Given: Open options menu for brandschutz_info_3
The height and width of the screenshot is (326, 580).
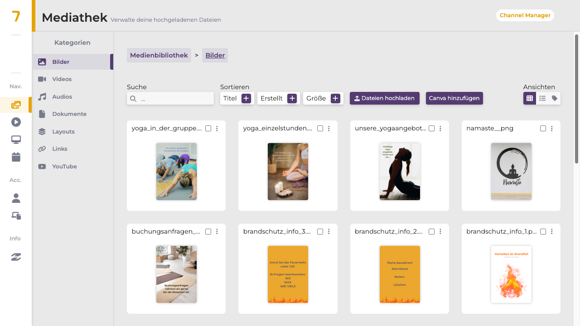Looking at the screenshot, I should (329, 231).
